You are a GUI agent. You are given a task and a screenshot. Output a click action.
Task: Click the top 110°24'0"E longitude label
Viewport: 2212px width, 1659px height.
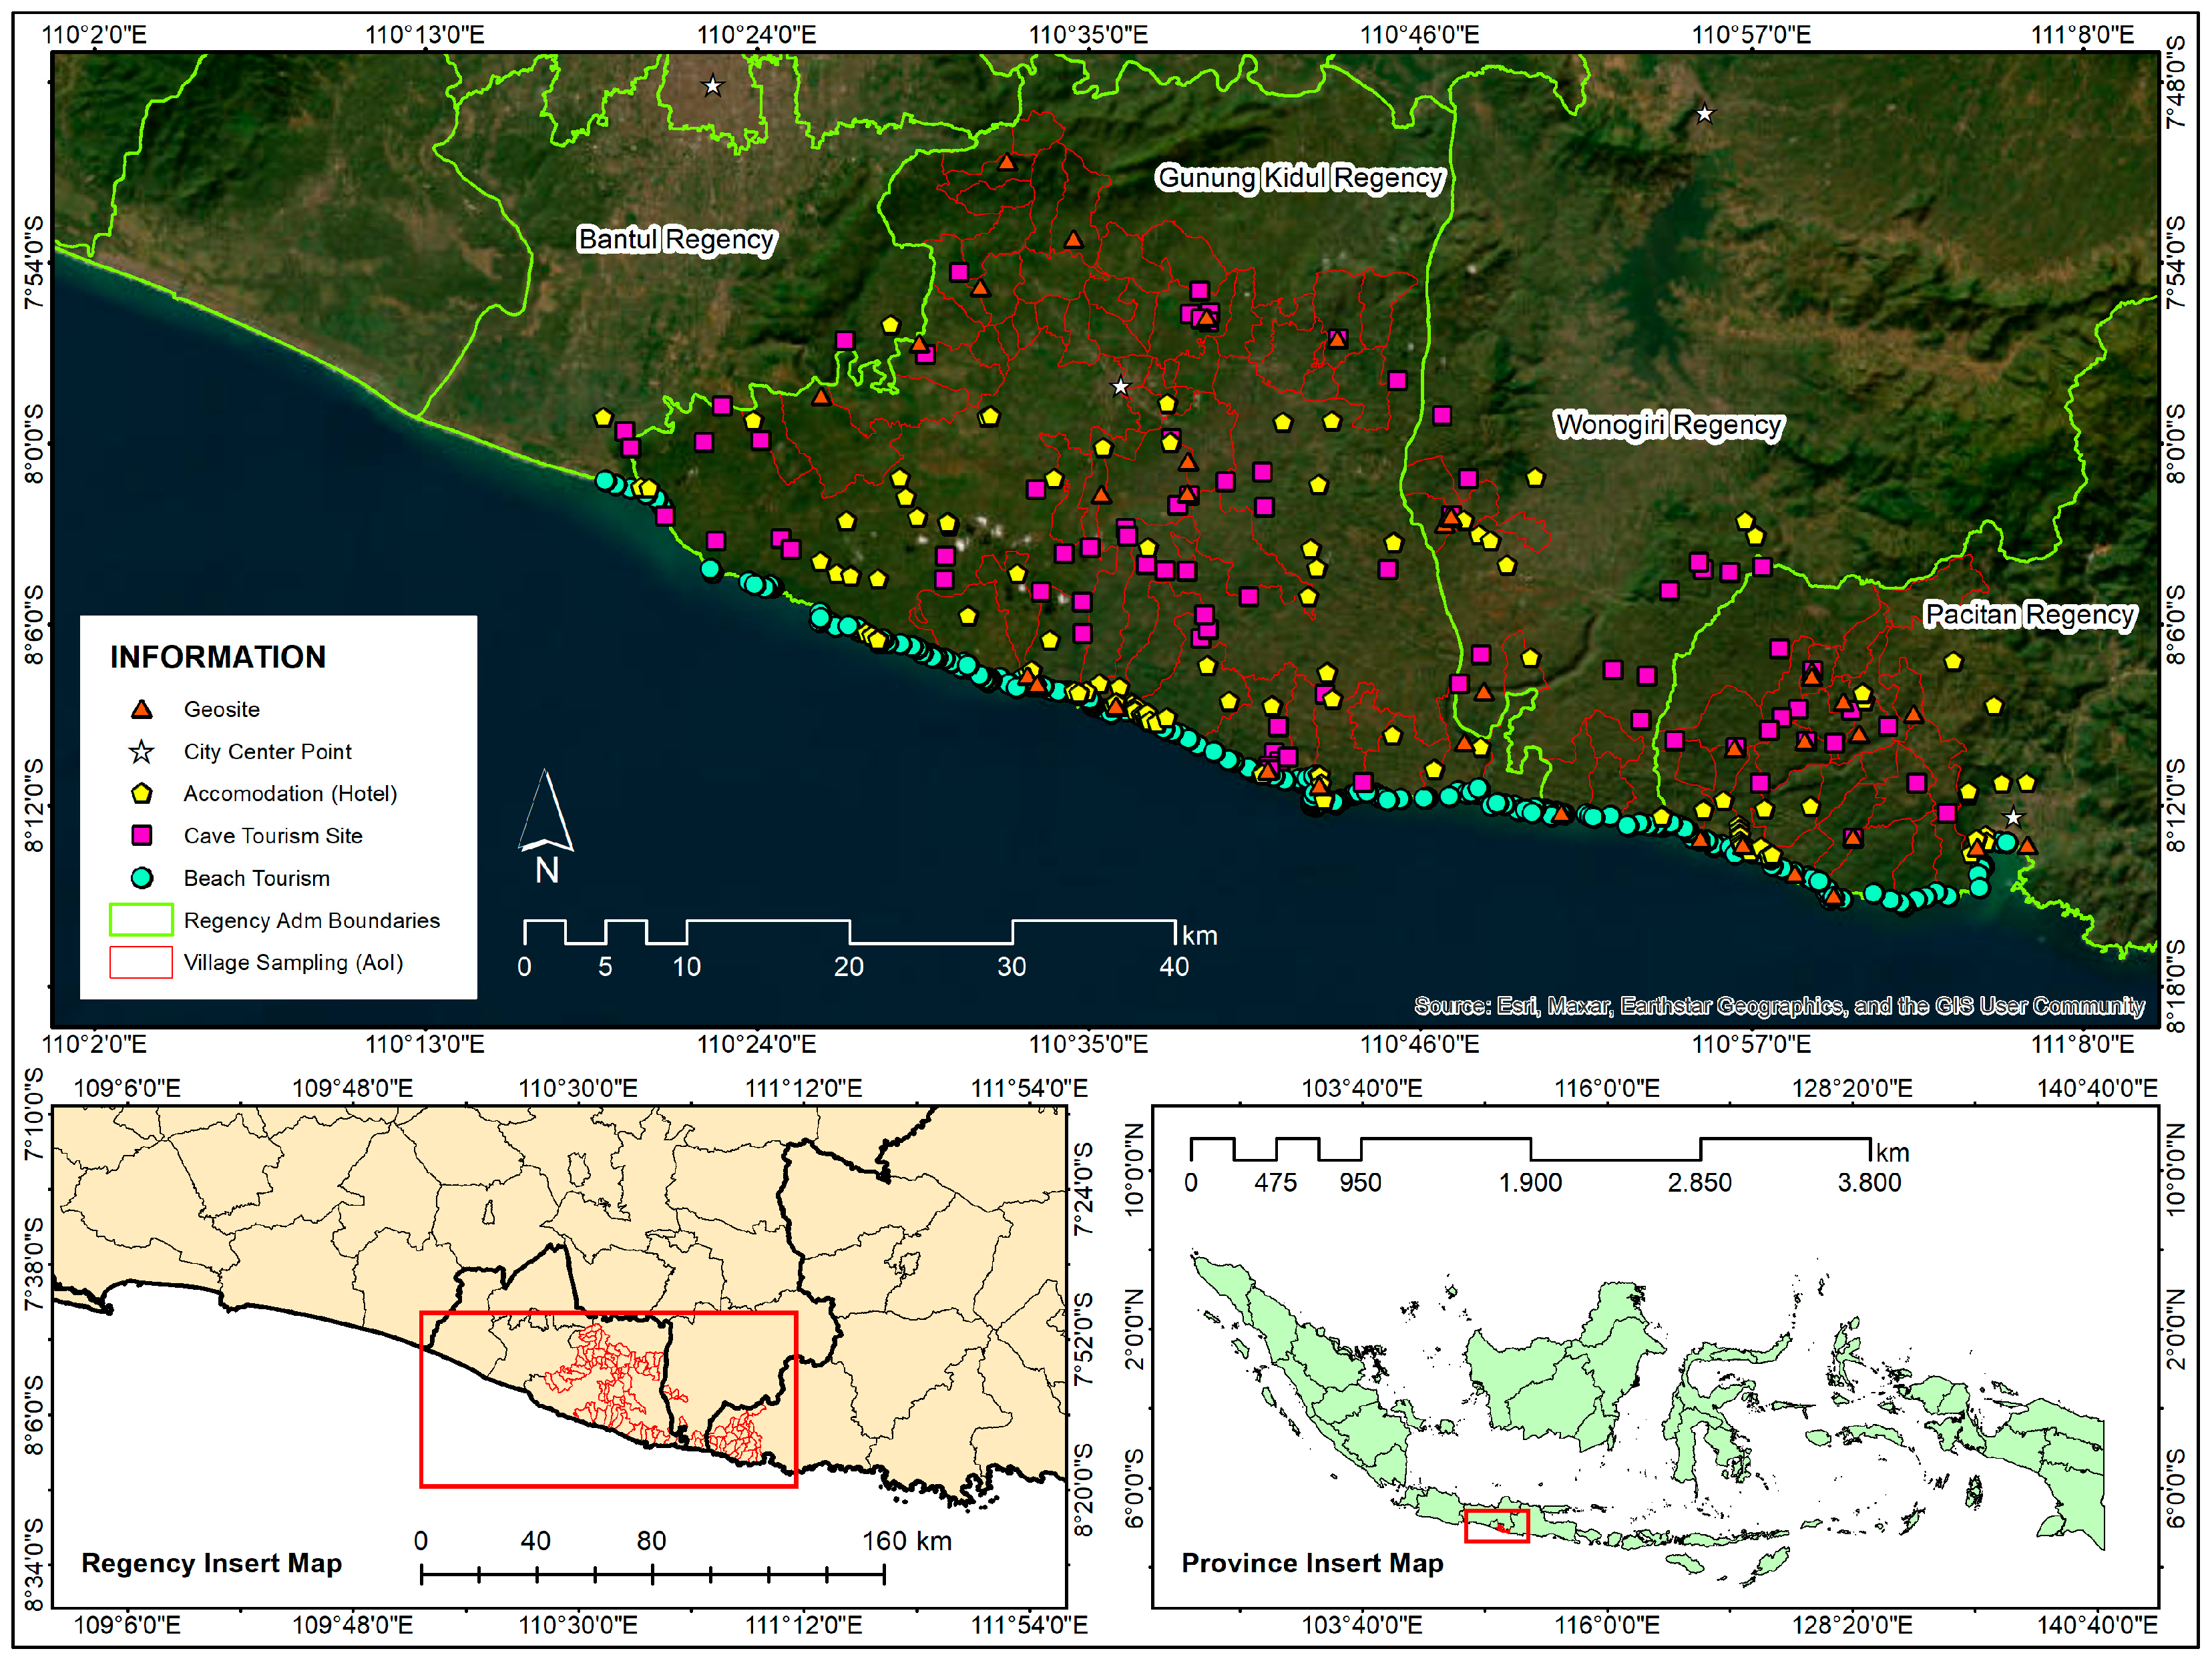pos(757,35)
